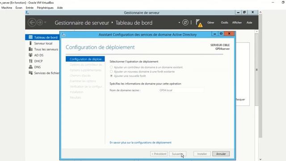Click the back arrow in Server Manager header
Image resolution: width=286 pixels, height=161 pixels.
(32, 23)
